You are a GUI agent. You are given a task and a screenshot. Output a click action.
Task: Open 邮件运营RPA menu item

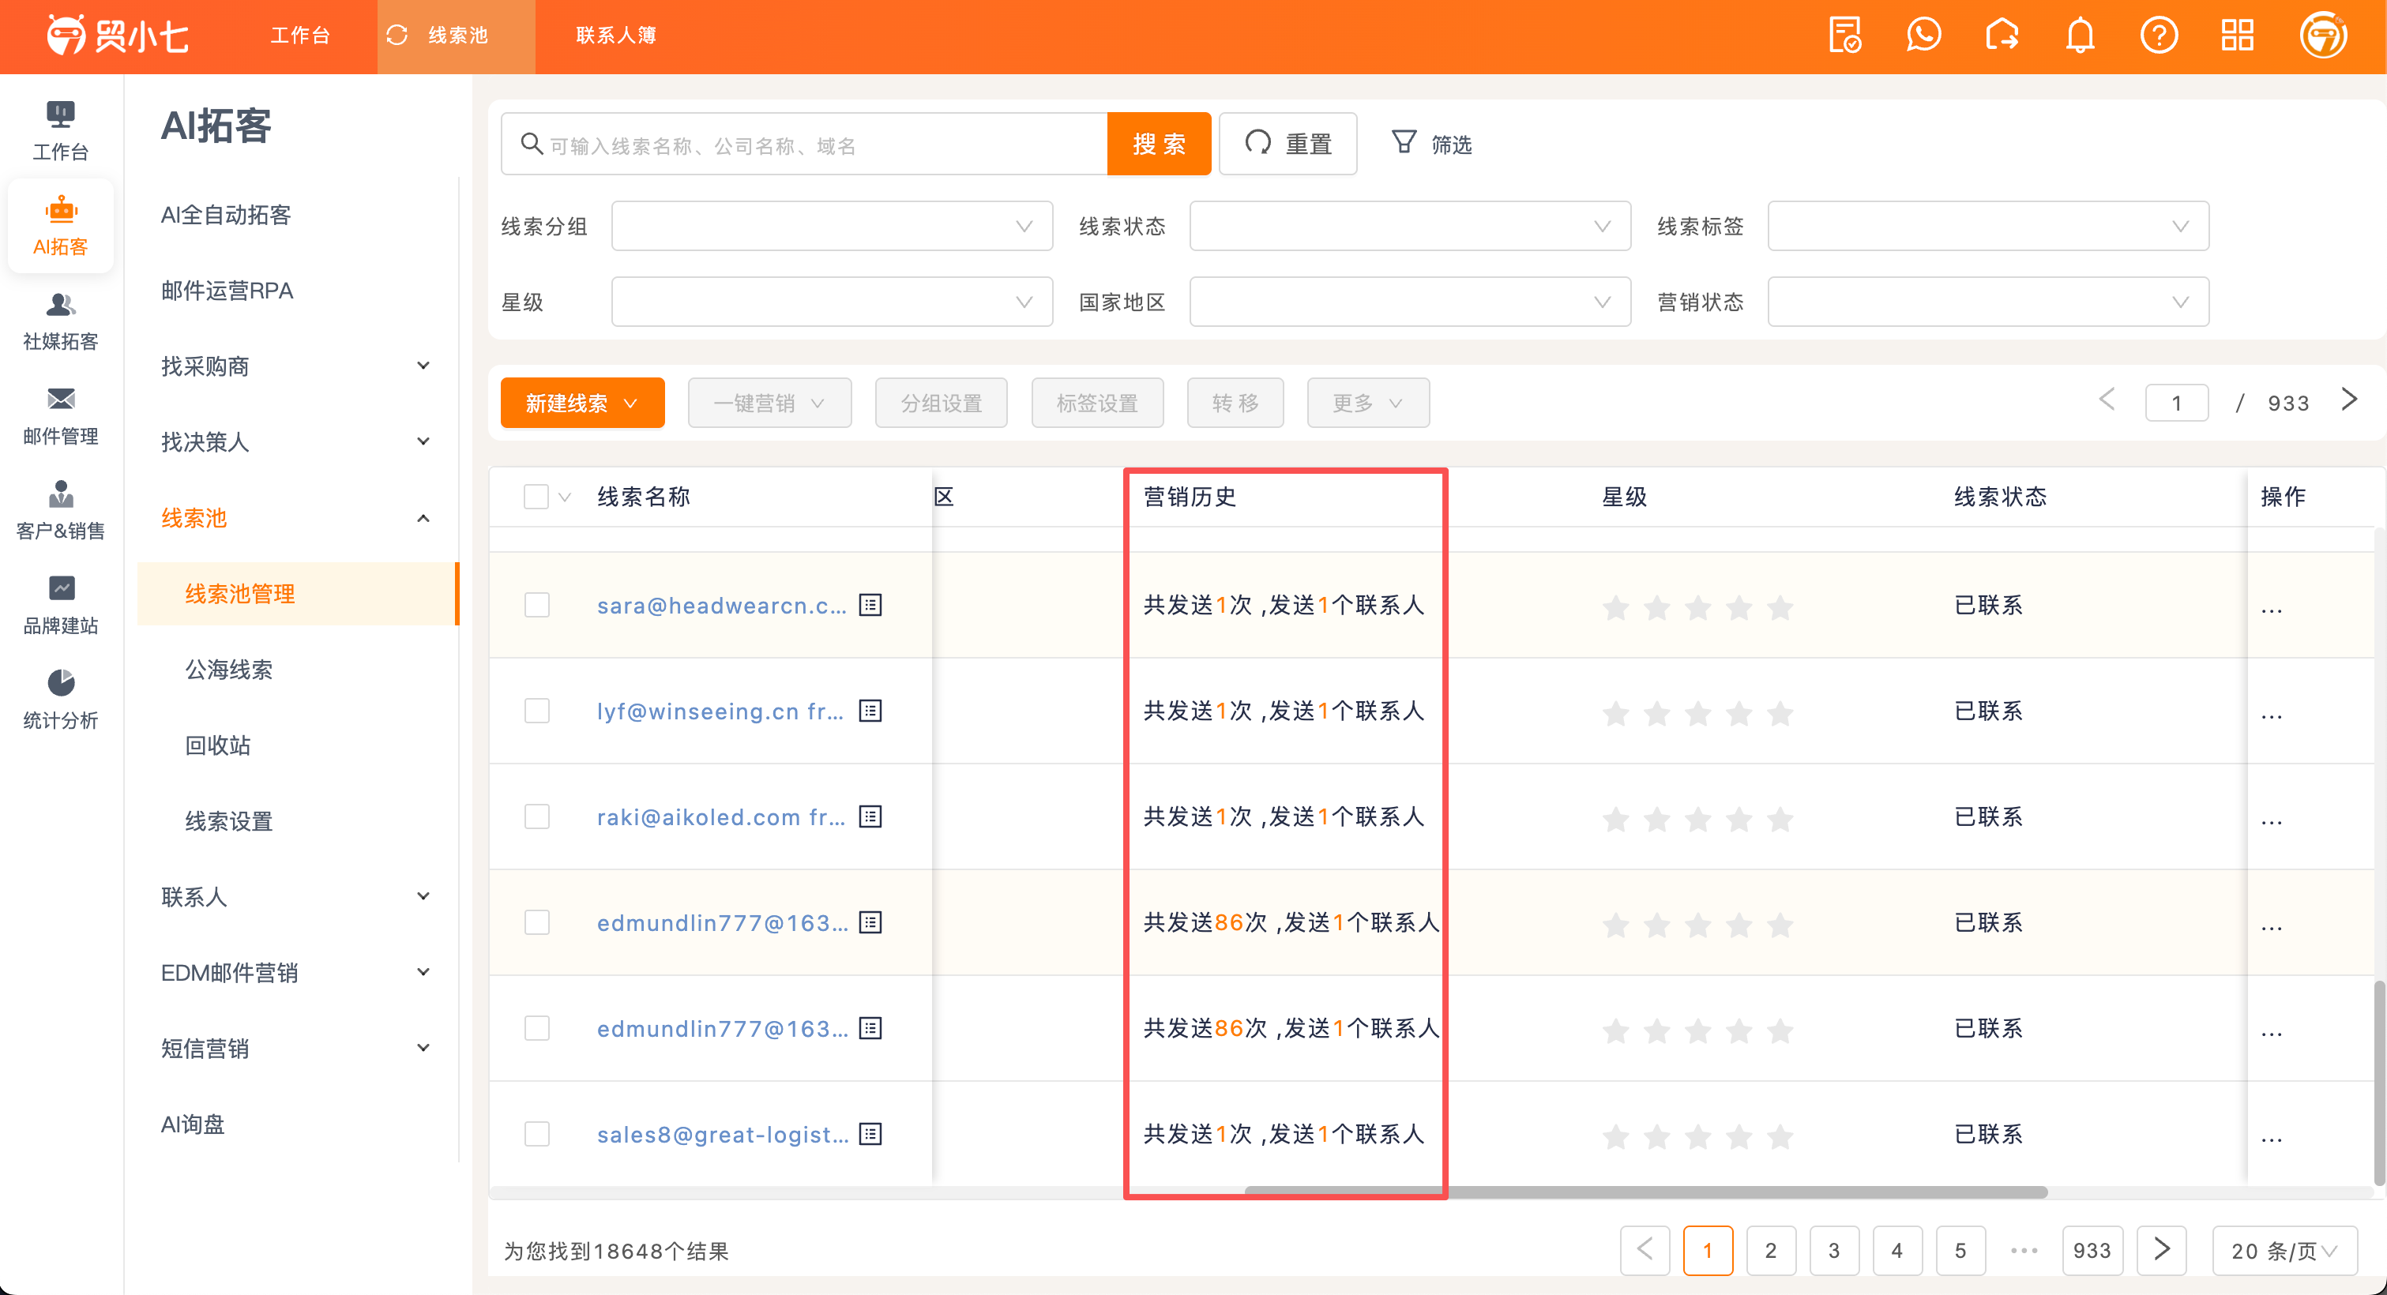227,291
